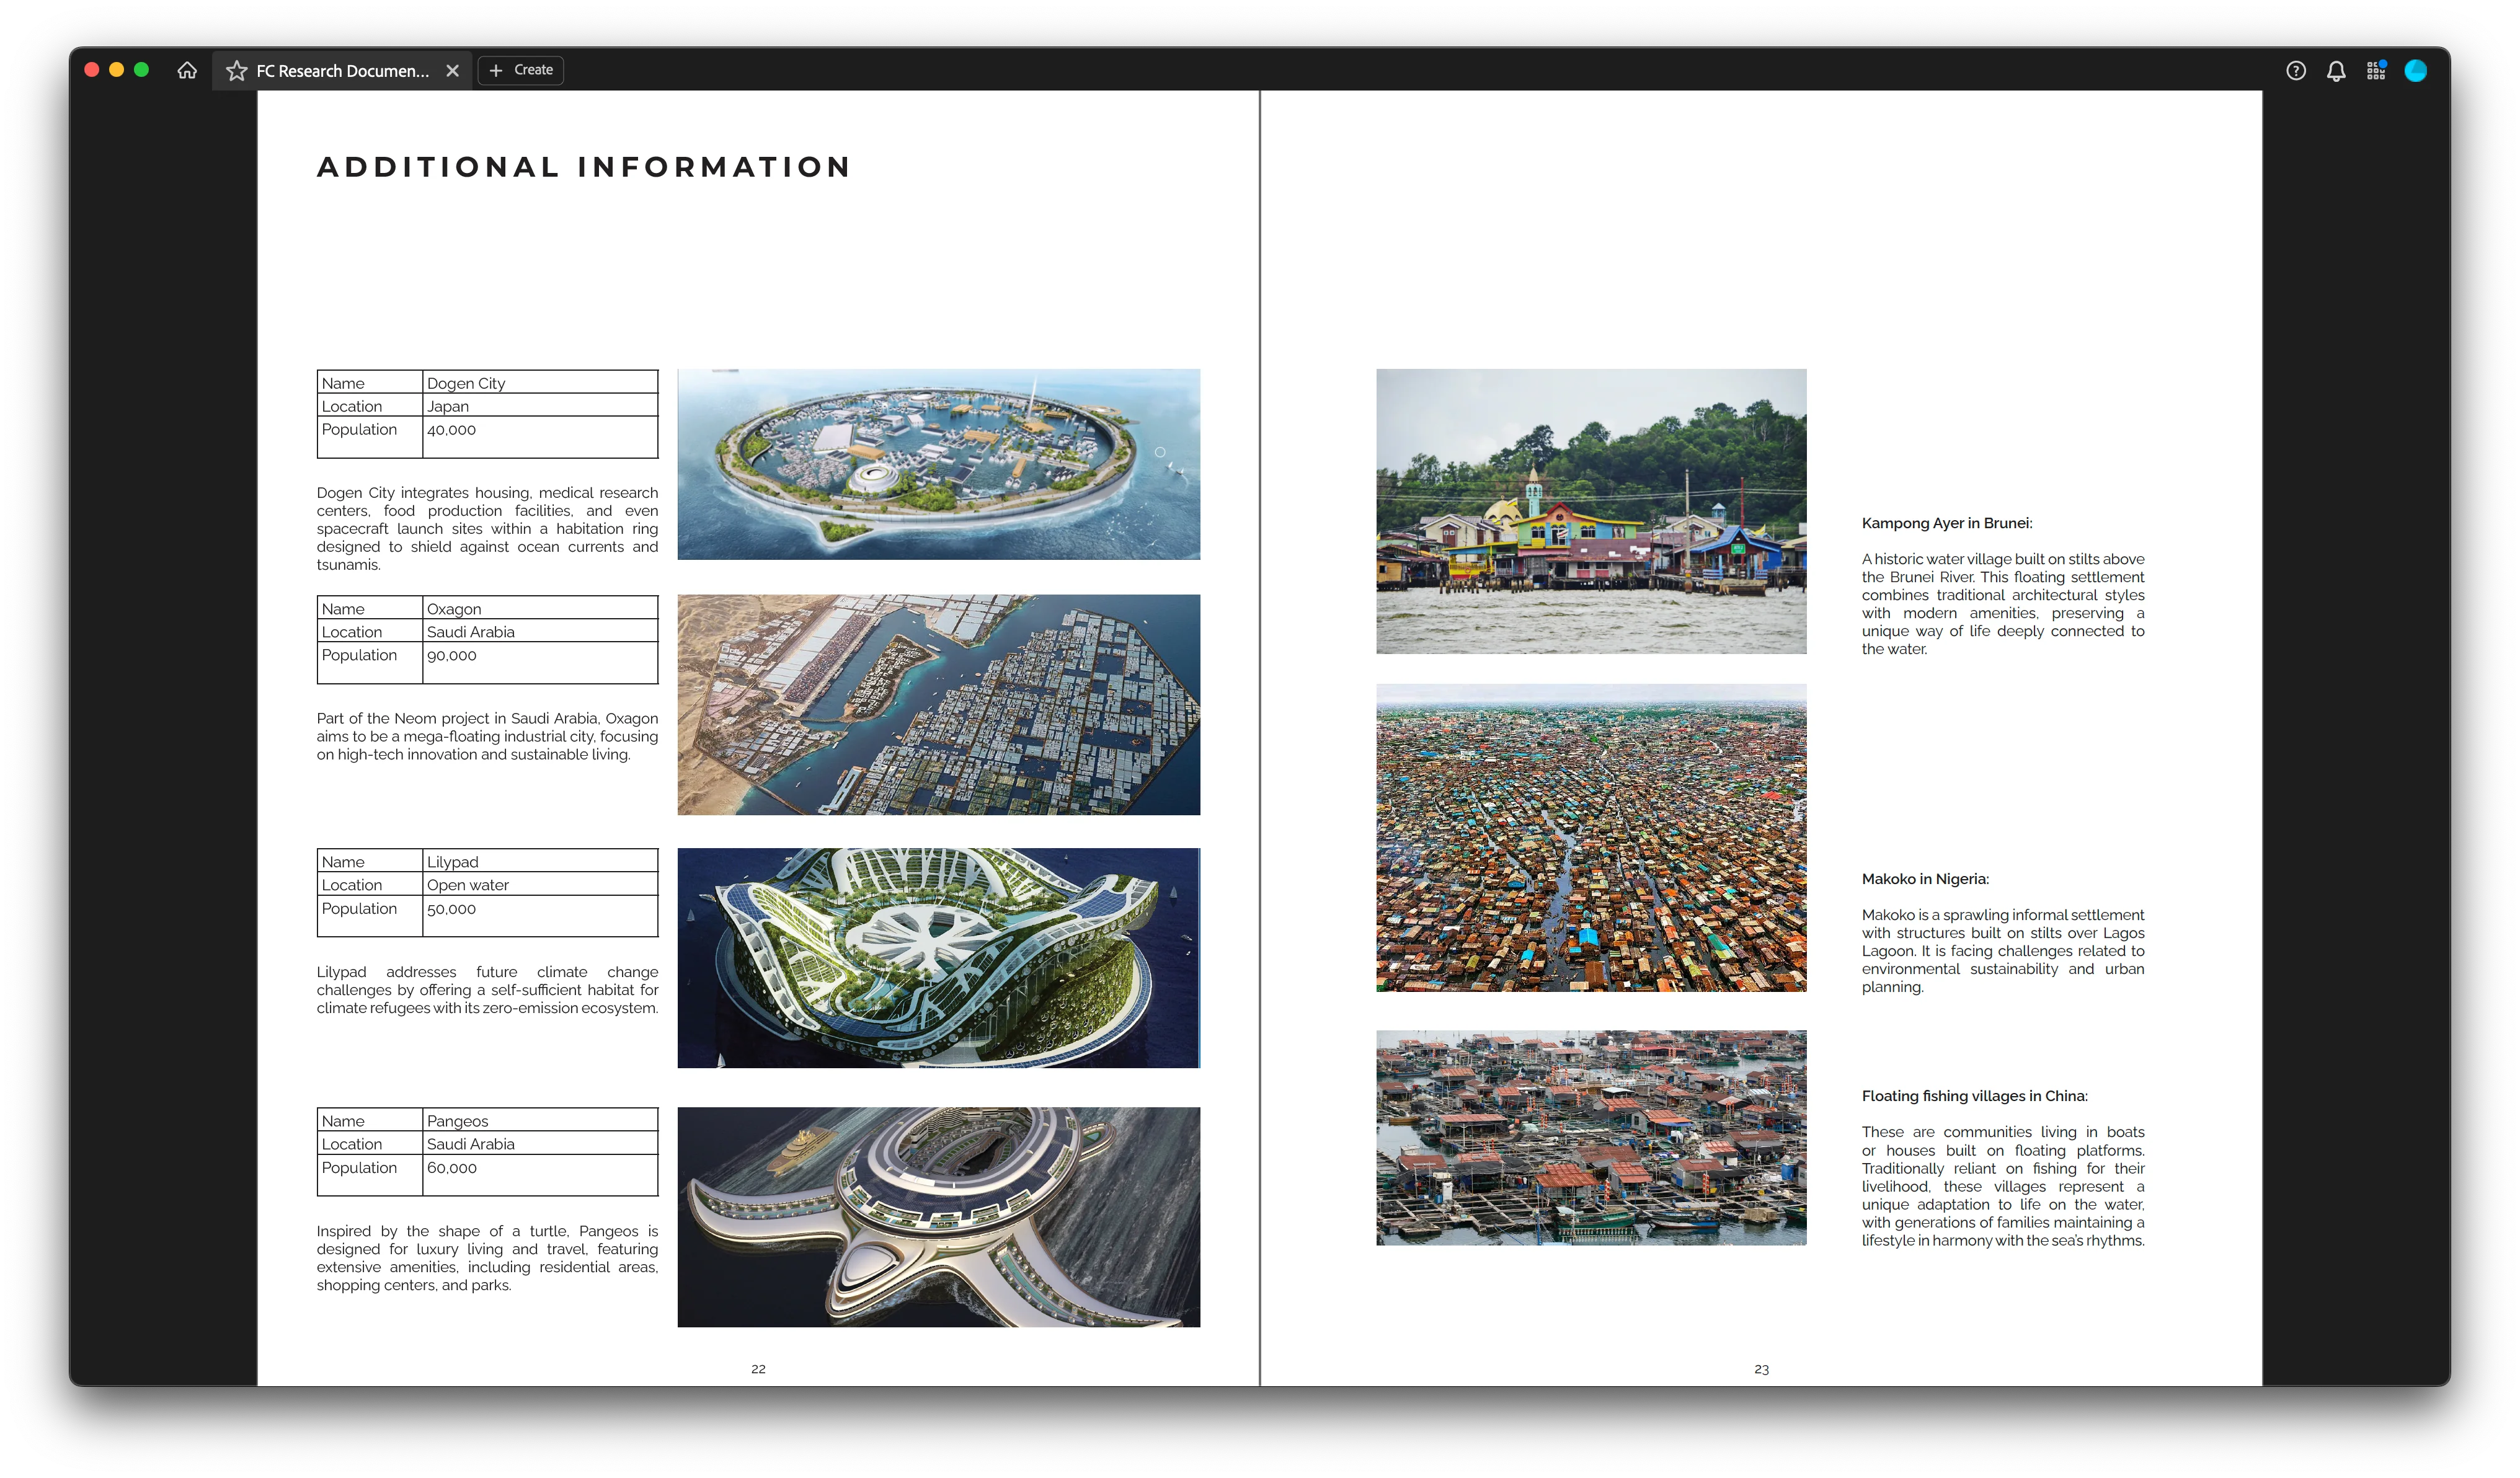
Task: Click the Lilypad name cell
Action: tap(540, 862)
